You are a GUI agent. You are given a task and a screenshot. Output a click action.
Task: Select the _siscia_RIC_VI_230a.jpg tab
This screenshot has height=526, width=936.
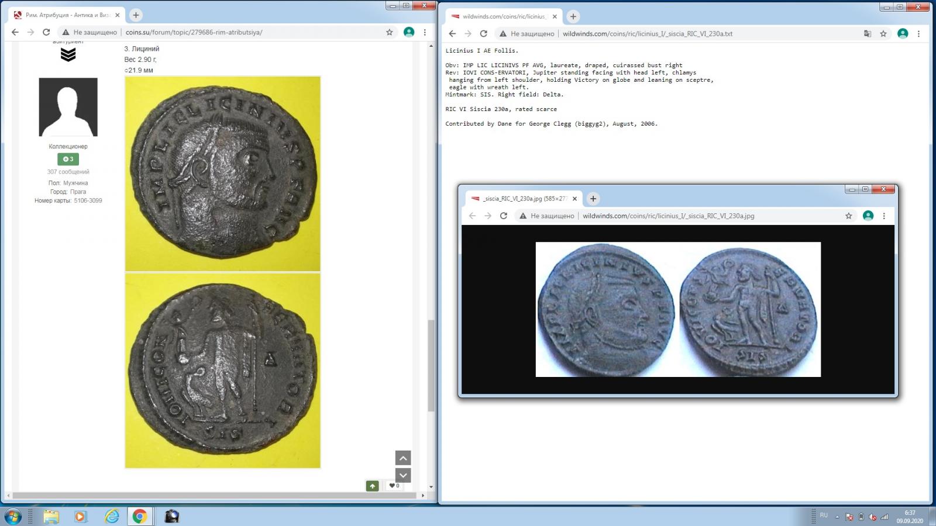524,199
